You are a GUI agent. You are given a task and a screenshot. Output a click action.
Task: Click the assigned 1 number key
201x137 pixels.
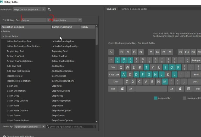click(118, 60)
